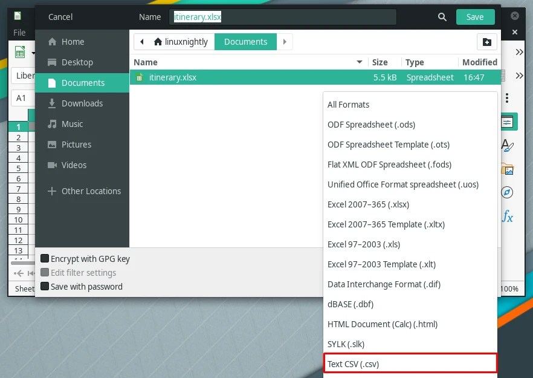Screen dimensions: 533x378
Task: Open the Properties deck in the sidebar
Action: [508, 121]
